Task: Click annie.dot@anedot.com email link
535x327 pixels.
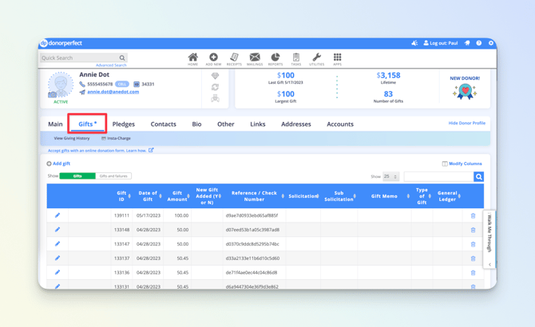Action: [113, 92]
